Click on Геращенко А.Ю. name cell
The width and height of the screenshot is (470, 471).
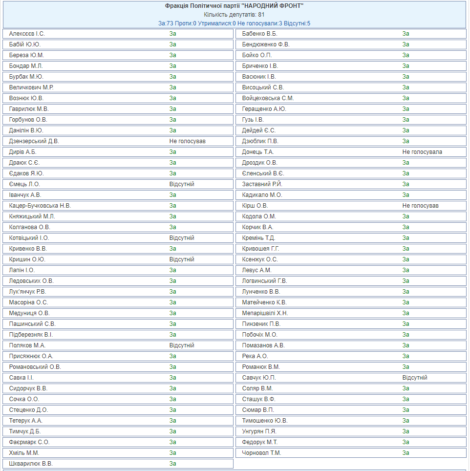point(264,109)
